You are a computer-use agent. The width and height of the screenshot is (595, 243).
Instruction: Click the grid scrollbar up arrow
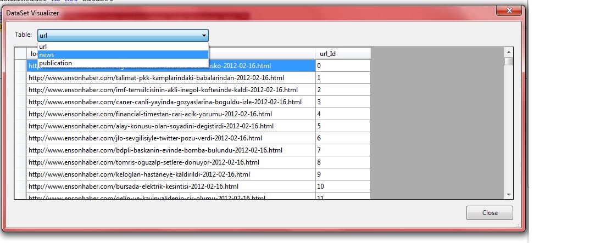point(509,52)
